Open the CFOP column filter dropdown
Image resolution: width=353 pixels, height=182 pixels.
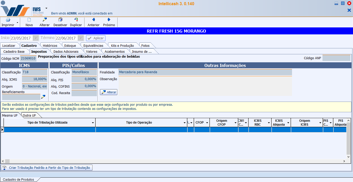coord(207,123)
